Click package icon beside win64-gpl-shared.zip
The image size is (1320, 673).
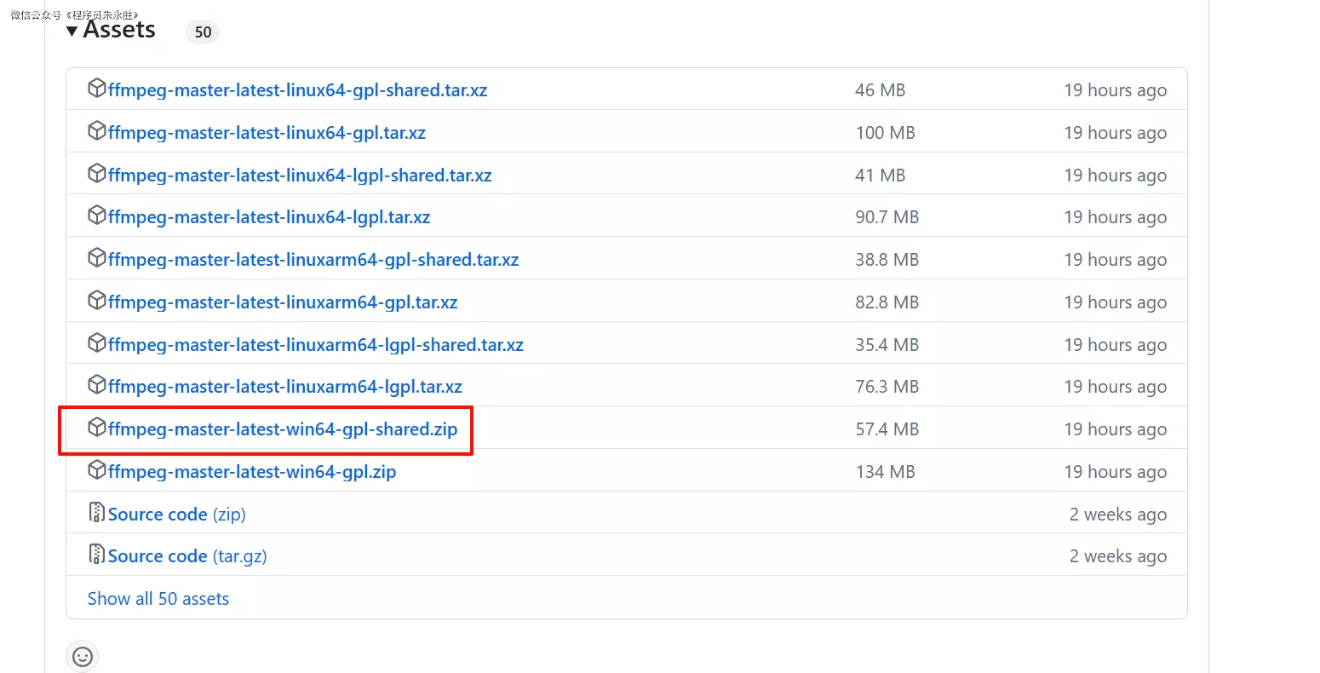tap(97, 428)
